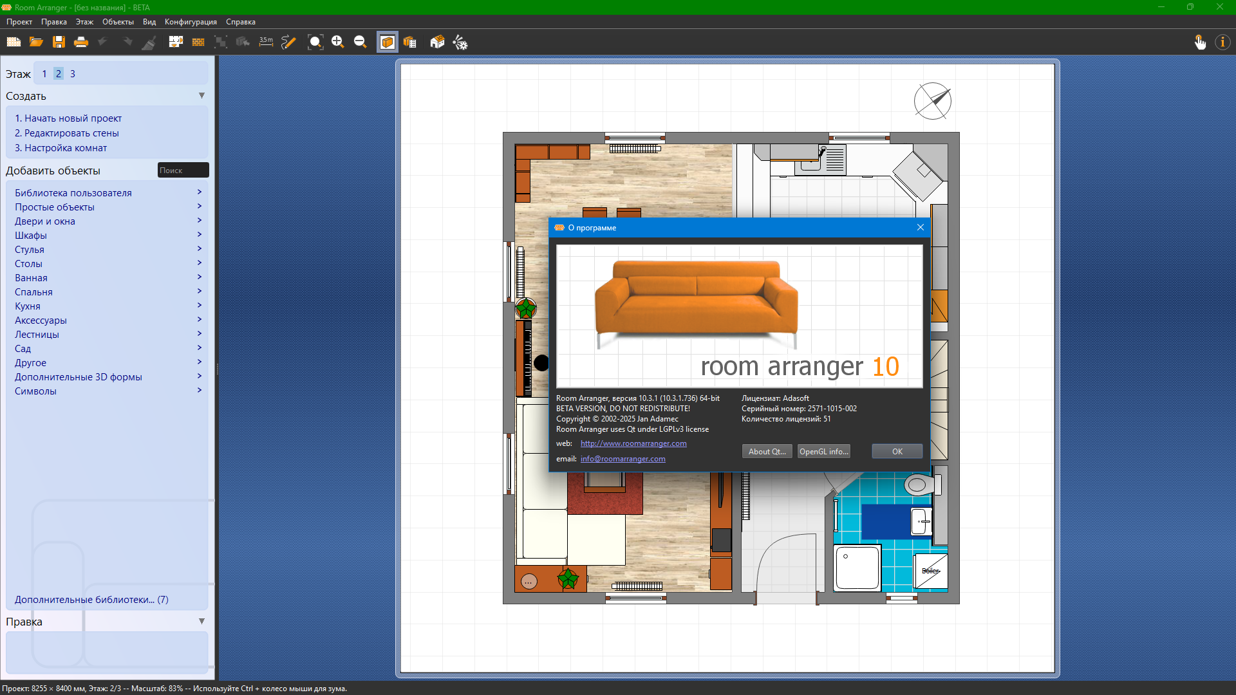Open a project with folder icon
This screenshot has width=1236, height=695.
pyautogui.click(x=36, y=42)
